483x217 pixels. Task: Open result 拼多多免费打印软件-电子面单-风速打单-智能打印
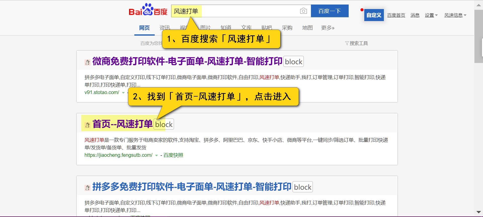click(x=192, y=187)
